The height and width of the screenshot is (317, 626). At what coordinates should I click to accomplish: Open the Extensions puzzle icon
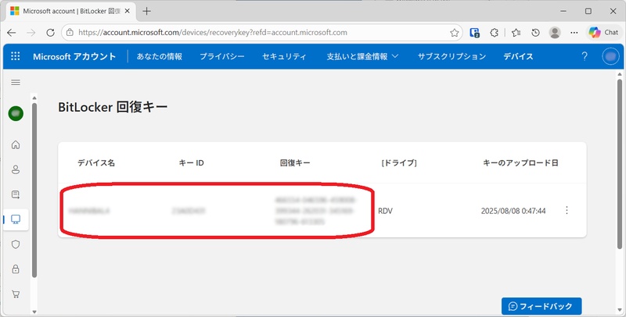495,33
